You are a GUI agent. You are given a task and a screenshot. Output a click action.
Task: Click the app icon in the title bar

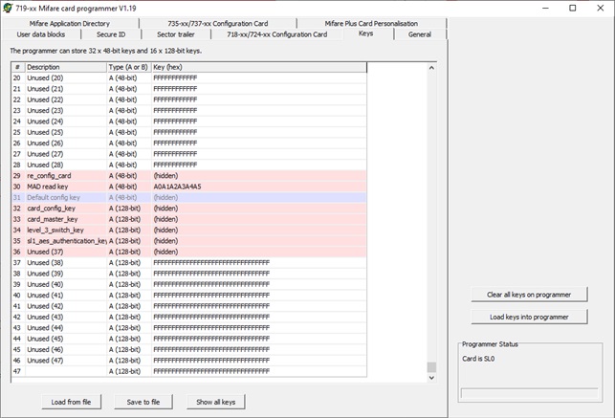(8, 8)
